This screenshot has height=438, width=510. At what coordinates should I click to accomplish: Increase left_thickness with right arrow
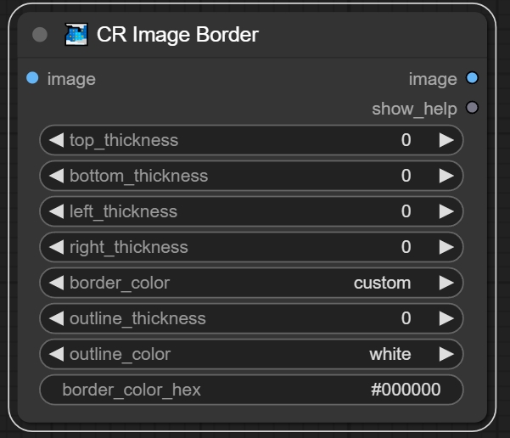click(446, 211)
